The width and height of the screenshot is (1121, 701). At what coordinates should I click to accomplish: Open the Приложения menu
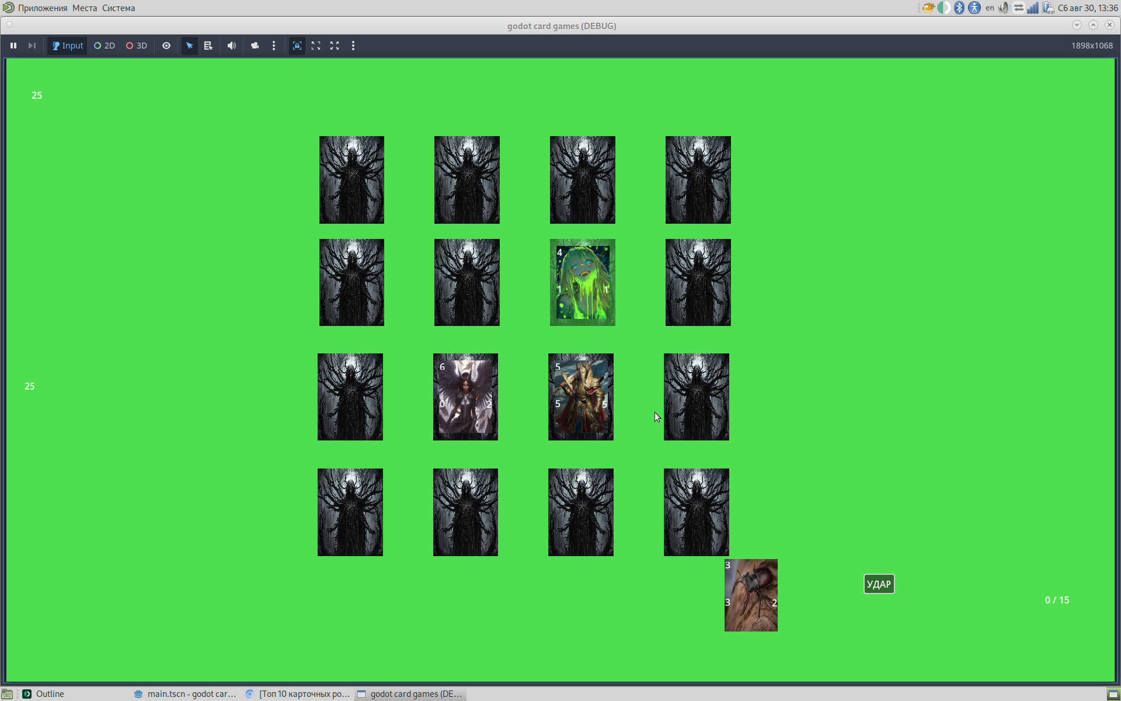pos(42,8)
